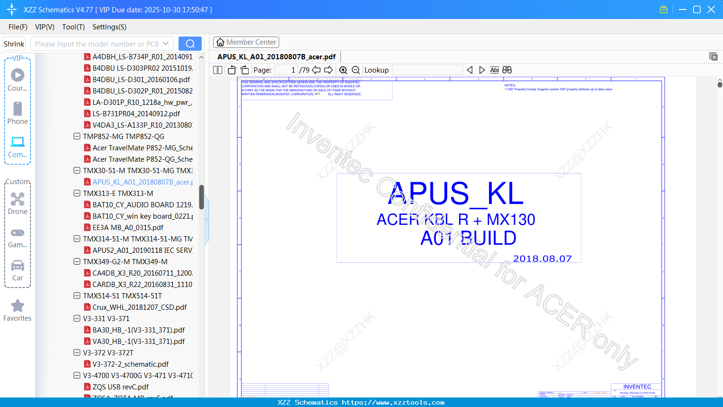Collapse the TMX30-51-M folder node
This screenshot has height=407, width=723.
click(x=77, y=171)
